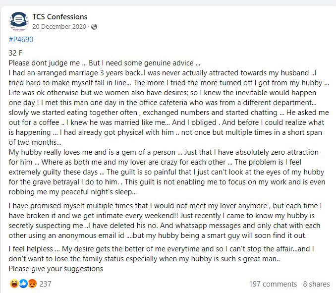
Task: Click the Angry face reaction icon
Action: click(x=32, y=284)
